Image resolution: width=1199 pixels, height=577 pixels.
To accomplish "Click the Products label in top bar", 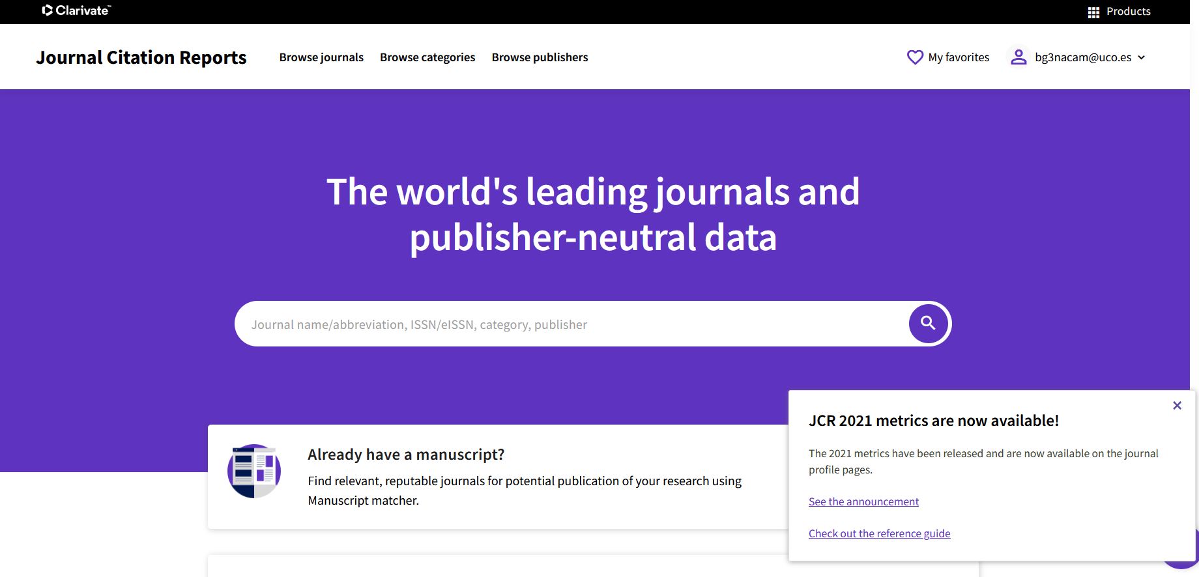I will (1129, 11).
